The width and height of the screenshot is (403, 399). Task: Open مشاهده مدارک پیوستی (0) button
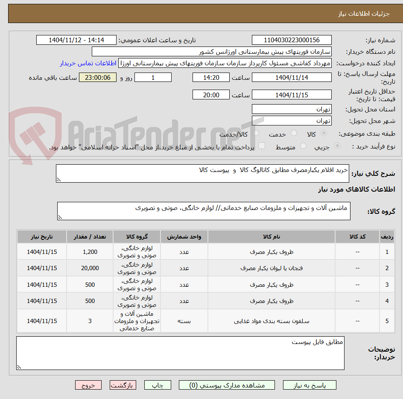tap(227, 385)
